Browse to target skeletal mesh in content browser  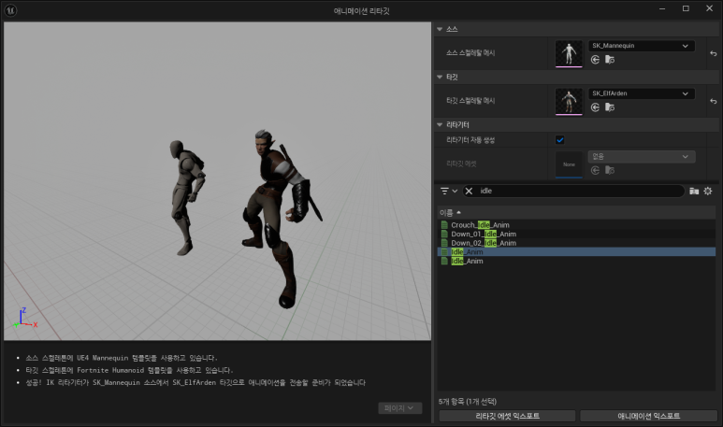click(x=610, y=107)
